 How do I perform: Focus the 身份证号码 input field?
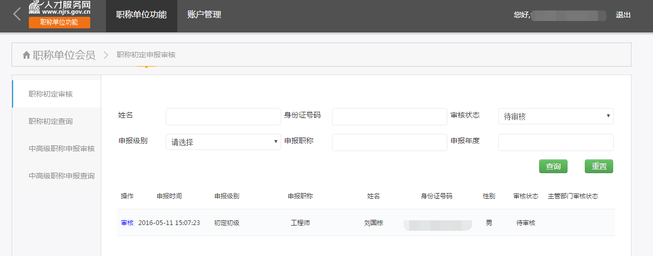click(x=389, y=116)
